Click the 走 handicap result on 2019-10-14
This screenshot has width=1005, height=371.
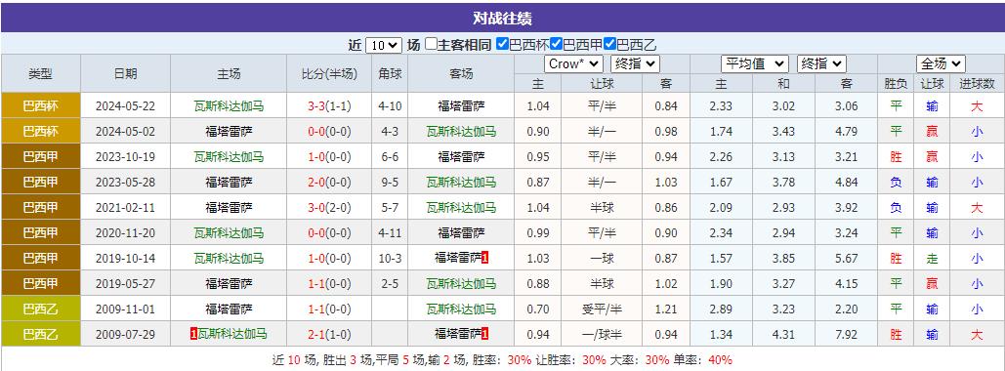coord(932,258)
